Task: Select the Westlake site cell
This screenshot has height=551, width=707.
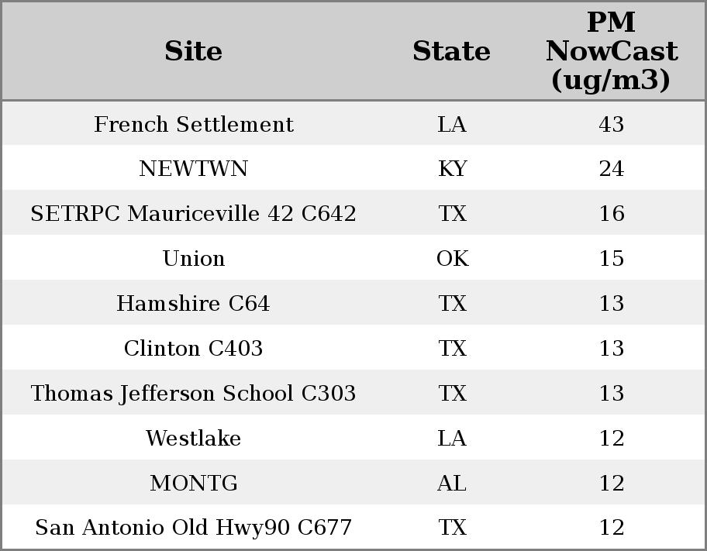Action: pos(194,438)
